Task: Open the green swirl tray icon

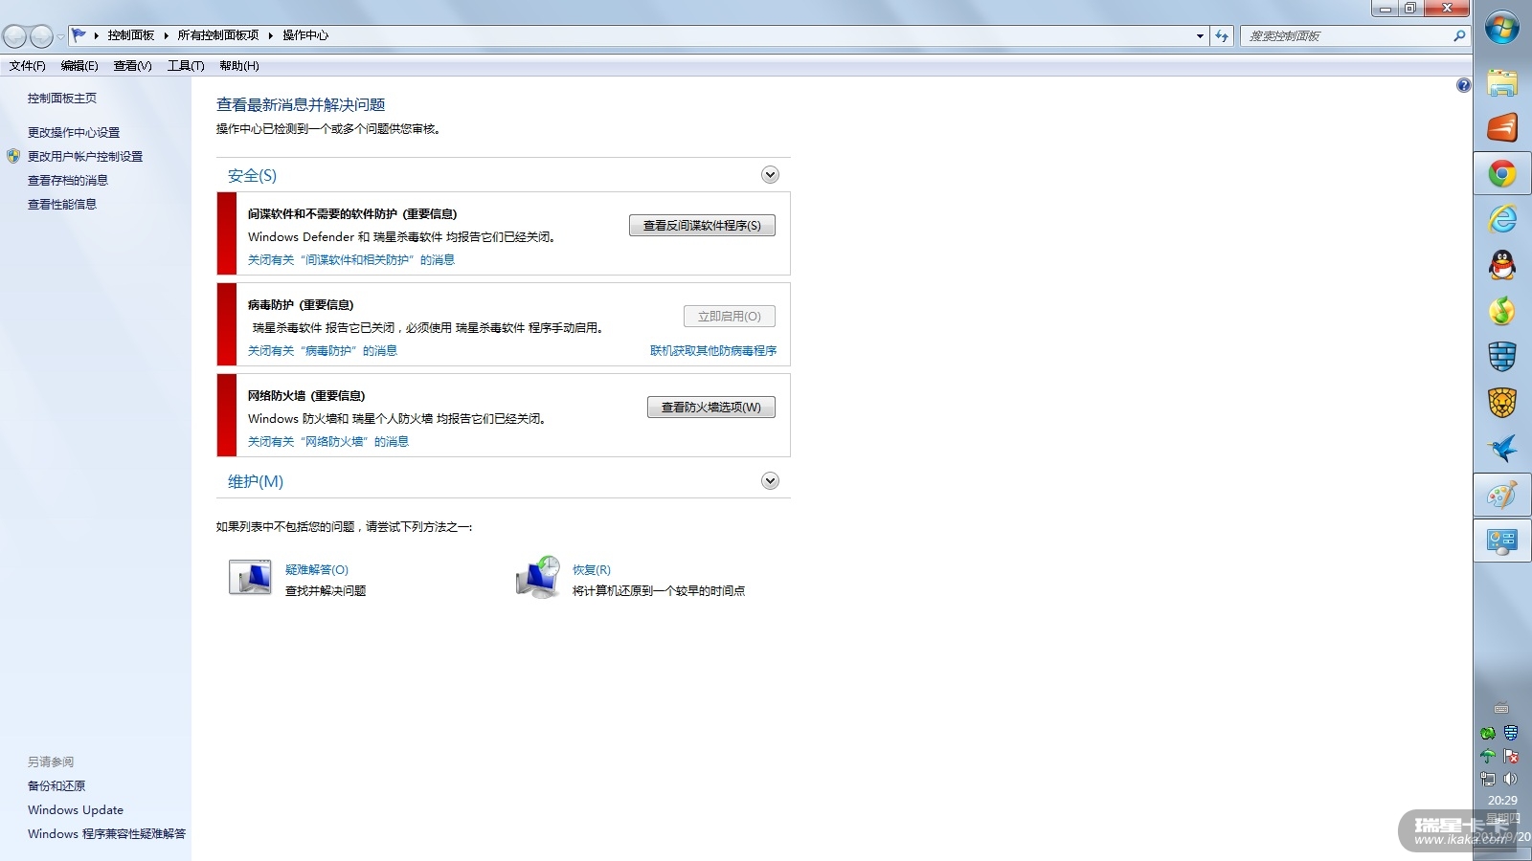Action: click(x=1488, y=734)
